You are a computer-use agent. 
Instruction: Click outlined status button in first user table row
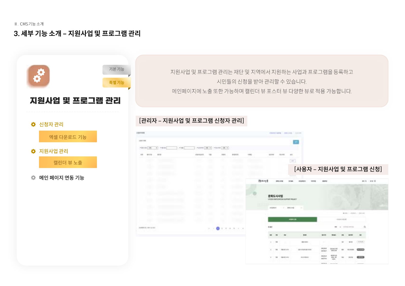click(360, 242)
